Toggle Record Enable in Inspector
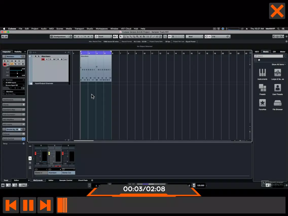Screen dimensions: 288x216 (x=5, y=64)
